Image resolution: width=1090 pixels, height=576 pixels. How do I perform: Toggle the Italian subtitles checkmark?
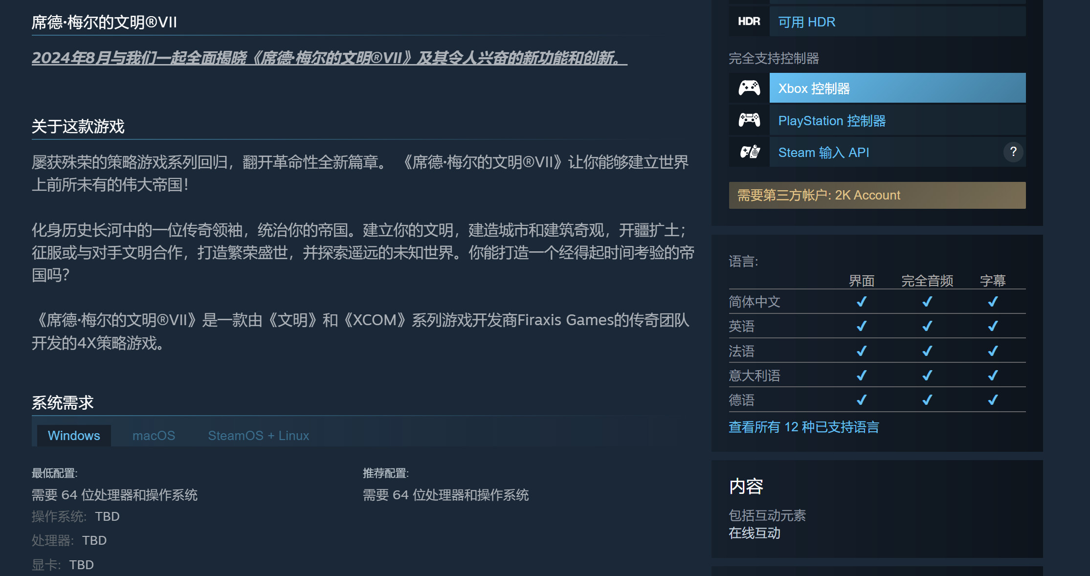(x=992, y=376)
